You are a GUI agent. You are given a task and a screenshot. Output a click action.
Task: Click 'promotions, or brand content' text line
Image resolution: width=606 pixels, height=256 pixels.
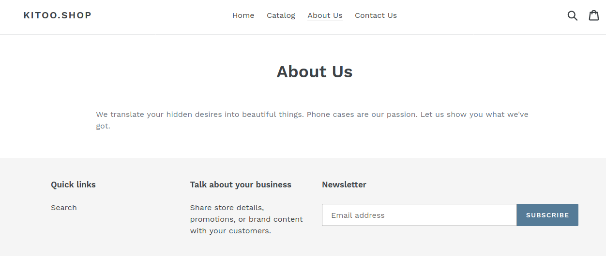tap(246, 219)
